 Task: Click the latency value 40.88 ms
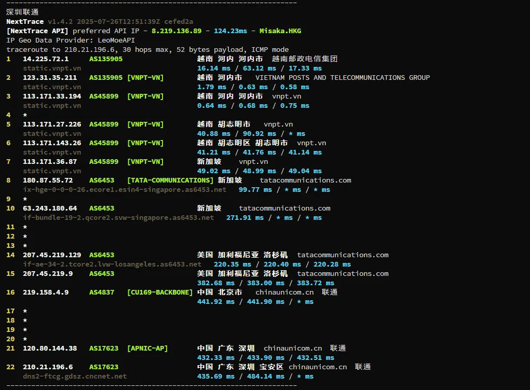(x=214, y=134)
